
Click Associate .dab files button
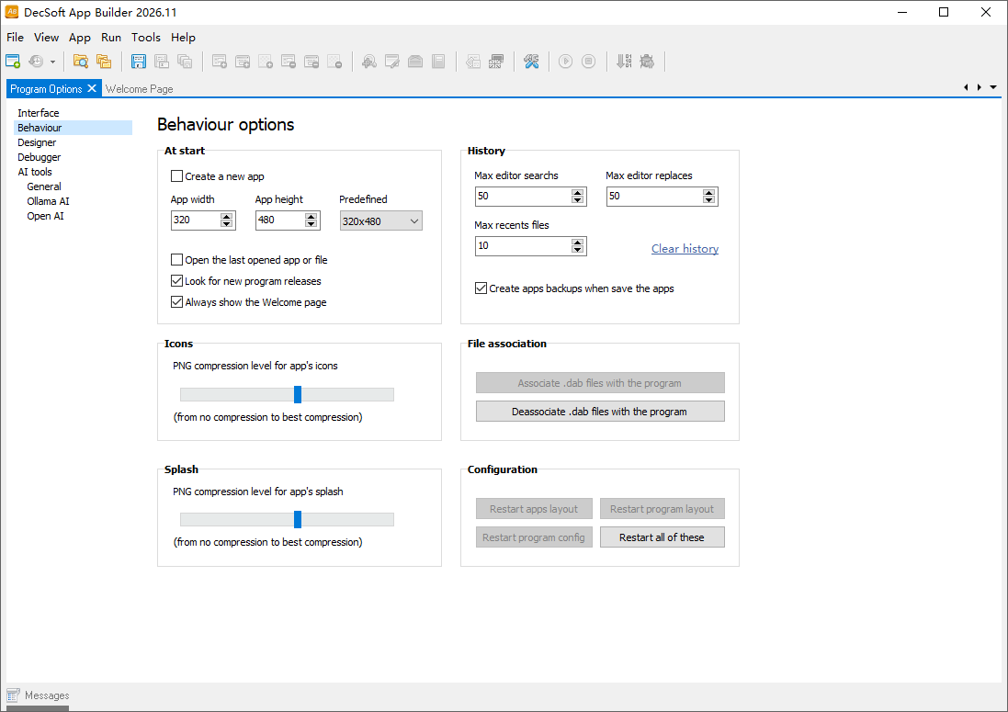(600, 383)
